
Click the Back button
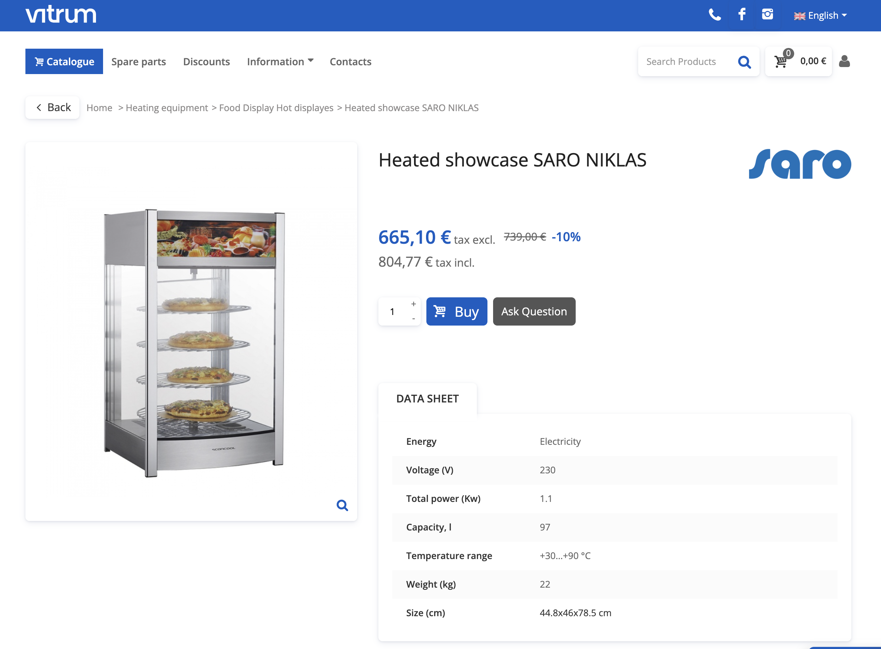point(53,107)
